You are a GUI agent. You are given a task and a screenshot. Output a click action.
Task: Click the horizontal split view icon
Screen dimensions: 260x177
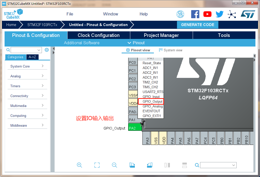click(x=185, y=165)
